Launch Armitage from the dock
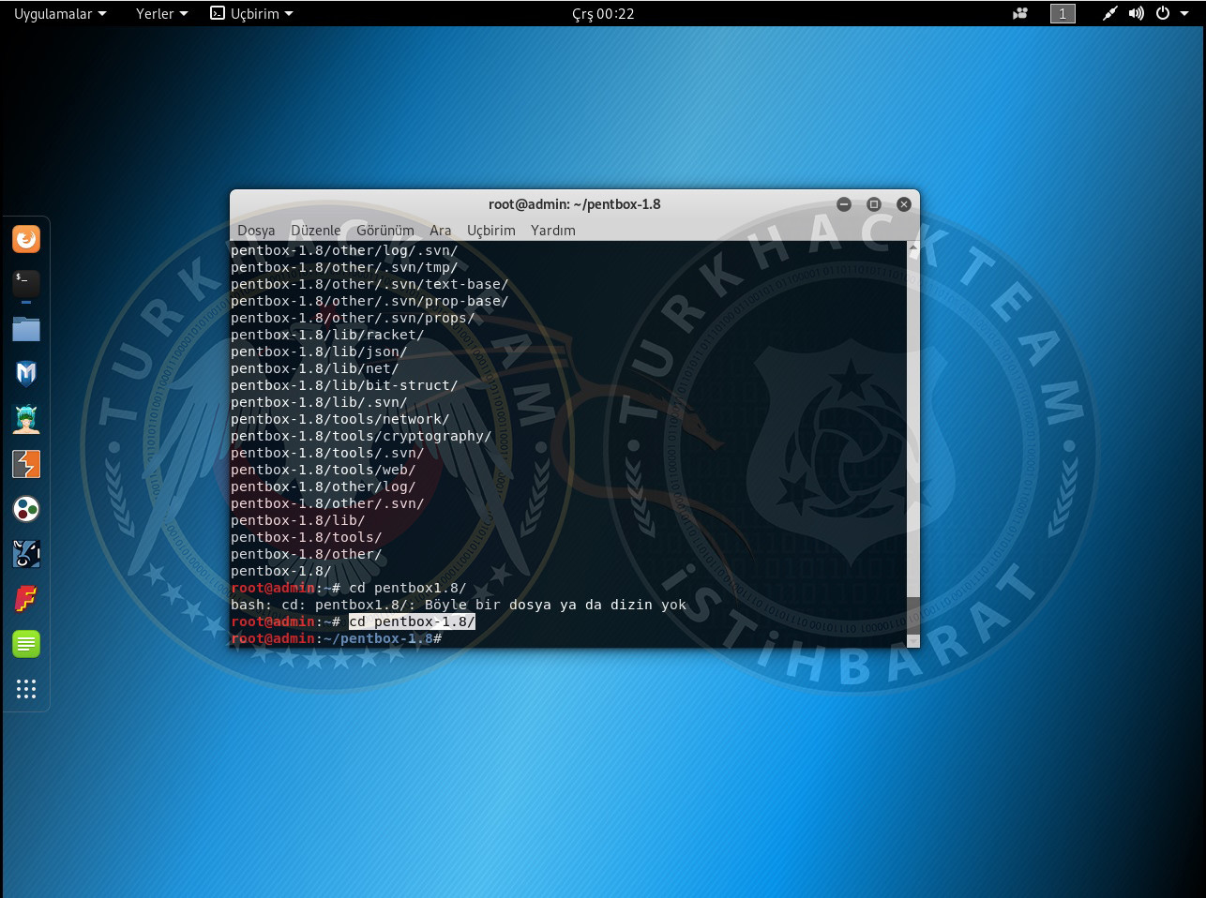This screenshot has width=1206, height=898. (26, 419)
